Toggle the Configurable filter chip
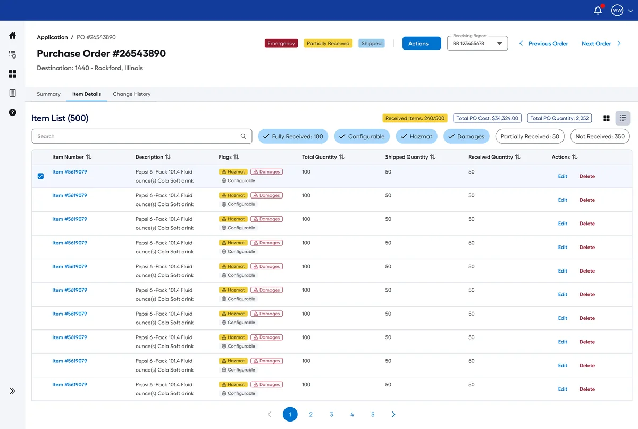The image size is (638, 429). coord(362,136)
